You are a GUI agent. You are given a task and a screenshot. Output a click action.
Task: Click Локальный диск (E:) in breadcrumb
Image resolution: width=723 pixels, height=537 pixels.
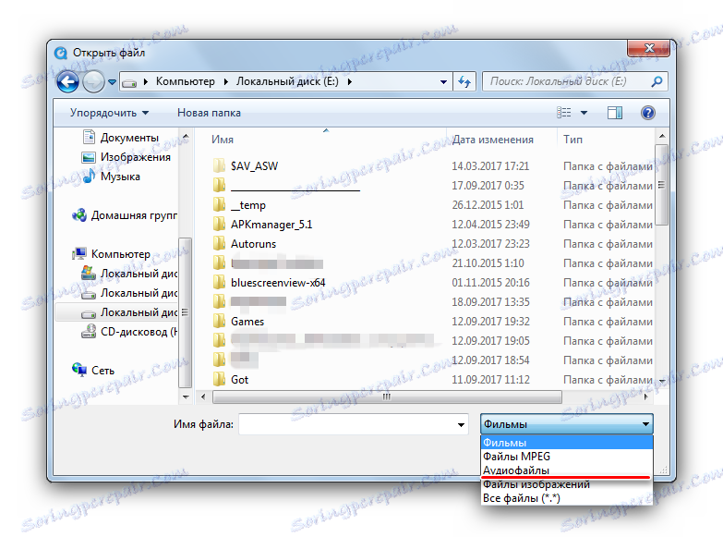[287, 81]
